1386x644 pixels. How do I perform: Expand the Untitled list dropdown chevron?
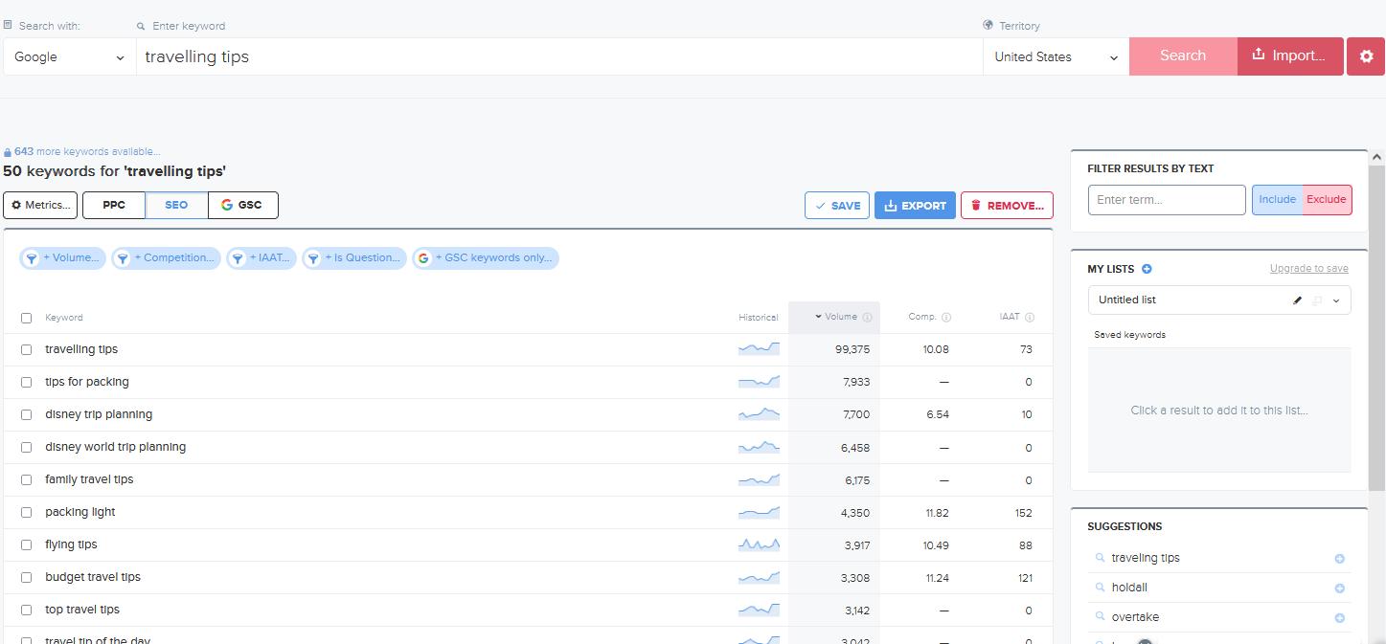coord(1336,300)
